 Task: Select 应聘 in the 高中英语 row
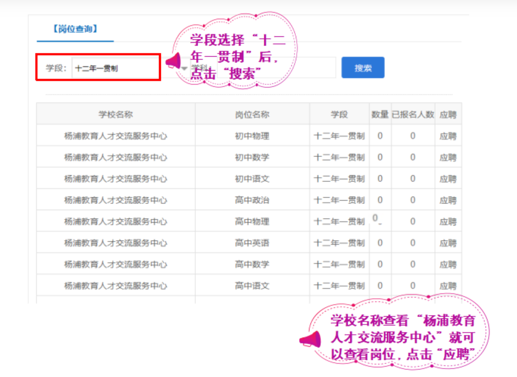tap(447, 243)
